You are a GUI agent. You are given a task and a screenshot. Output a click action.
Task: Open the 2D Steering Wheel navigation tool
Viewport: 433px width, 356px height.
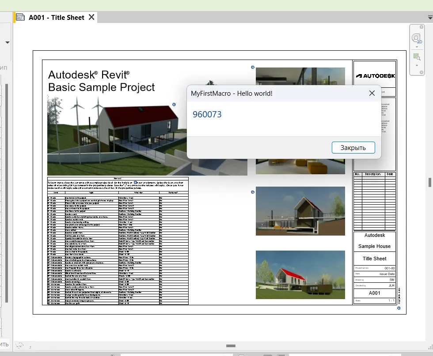(416, 38)
